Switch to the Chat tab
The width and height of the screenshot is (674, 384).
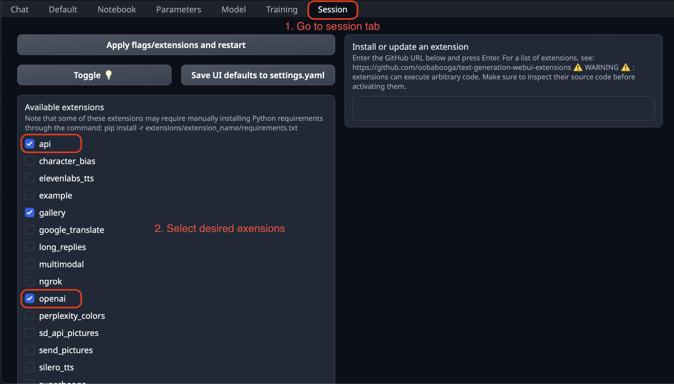point(20,9)
